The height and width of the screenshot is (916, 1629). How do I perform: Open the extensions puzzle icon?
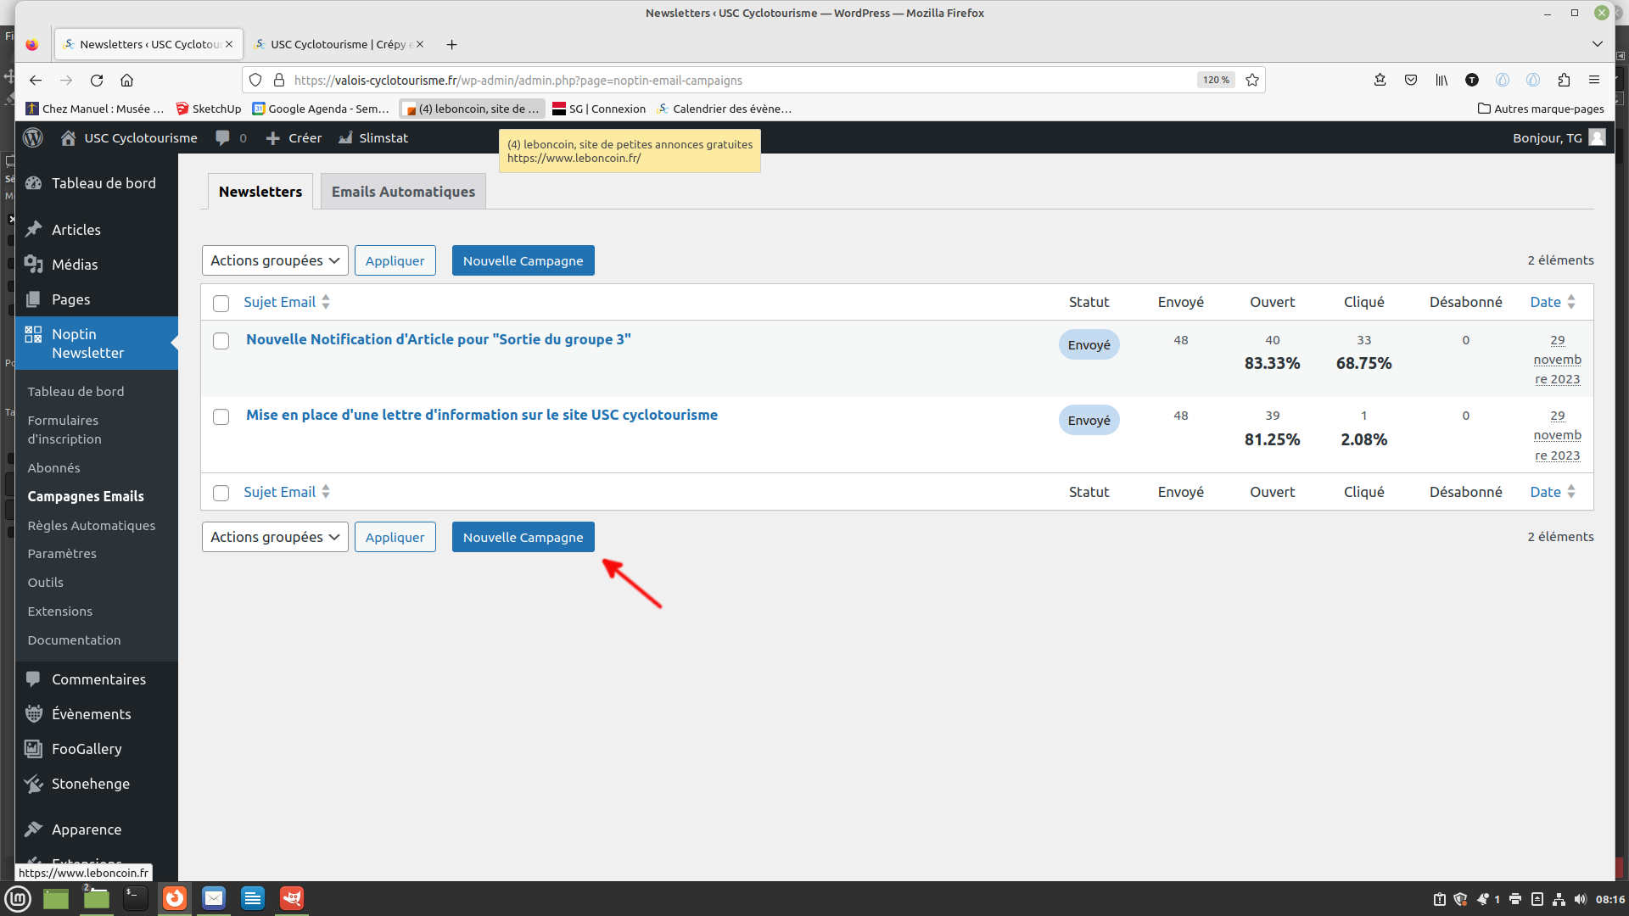1564,80
